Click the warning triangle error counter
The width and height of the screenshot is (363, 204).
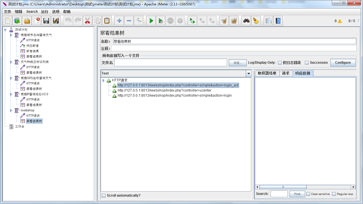point(340,21)
